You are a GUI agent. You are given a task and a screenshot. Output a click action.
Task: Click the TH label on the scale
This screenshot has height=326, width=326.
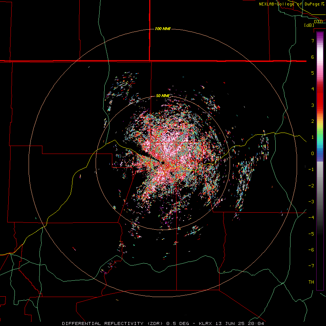click(x=311, y=282)
